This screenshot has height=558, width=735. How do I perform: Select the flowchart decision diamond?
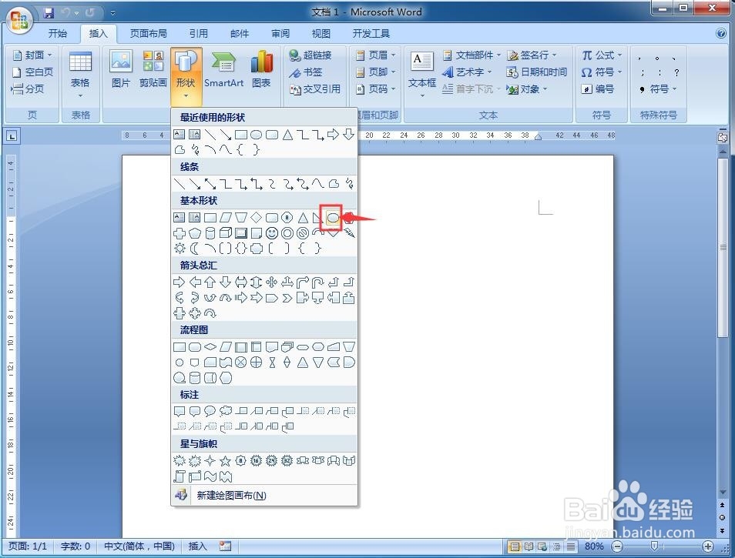coord(210,347)
